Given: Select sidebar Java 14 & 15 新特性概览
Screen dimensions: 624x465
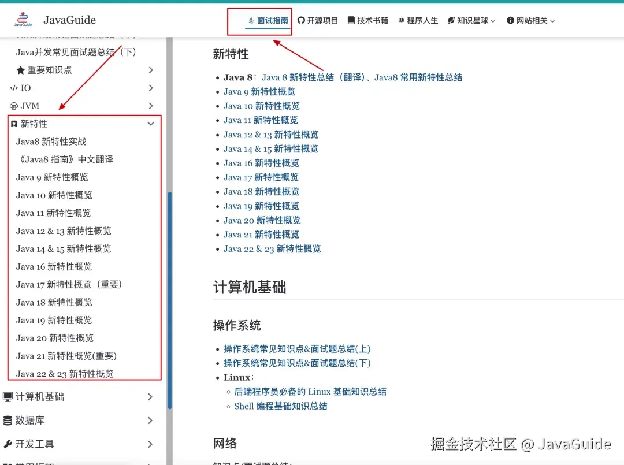Looking at the screenshot, I should (x=64, y=249).
